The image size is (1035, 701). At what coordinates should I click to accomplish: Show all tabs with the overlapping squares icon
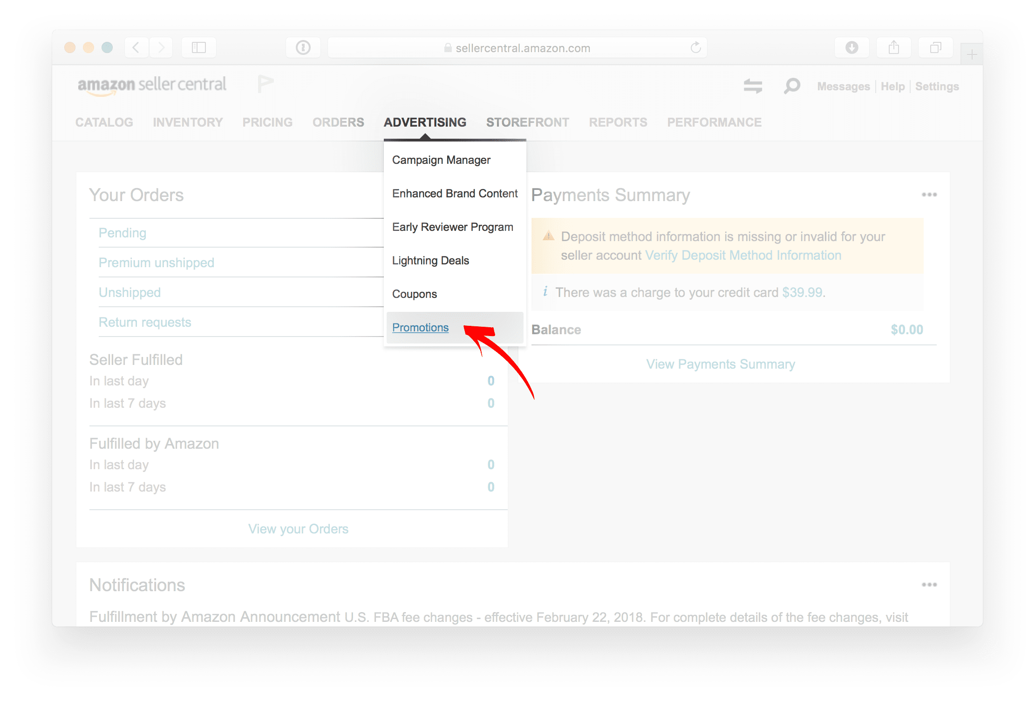pyautogui.click(x=936, y=47)
